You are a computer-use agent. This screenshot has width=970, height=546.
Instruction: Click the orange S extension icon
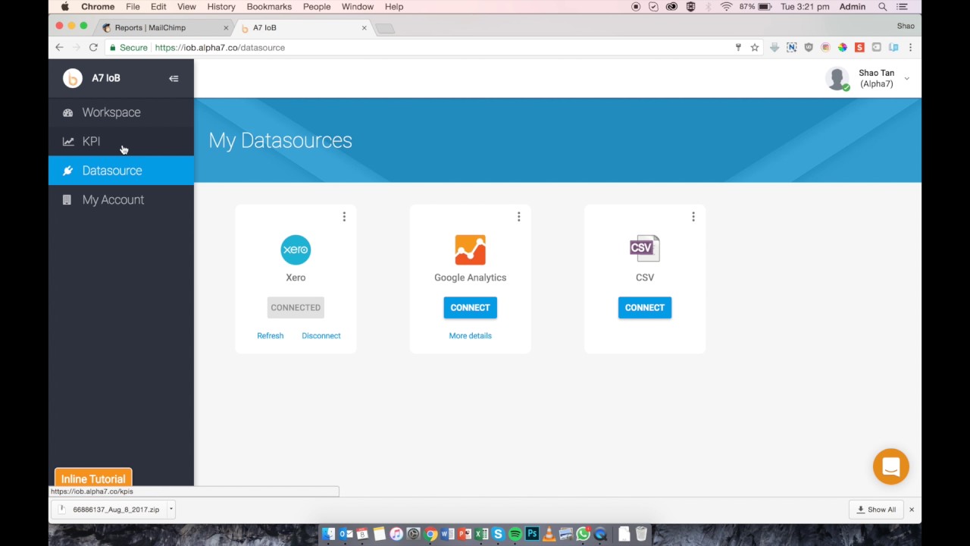tap(859, 47)
